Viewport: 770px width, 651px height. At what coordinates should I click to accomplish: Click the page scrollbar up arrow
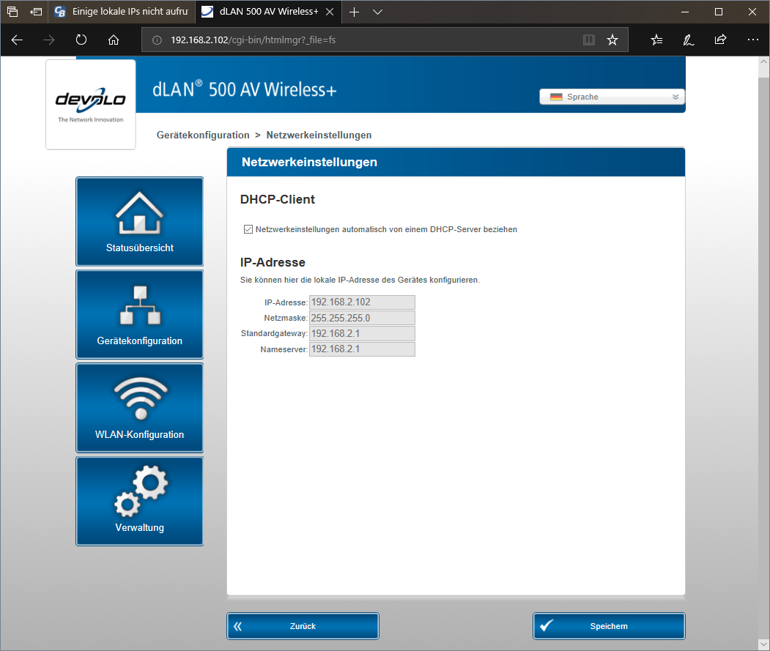[763, 62]
